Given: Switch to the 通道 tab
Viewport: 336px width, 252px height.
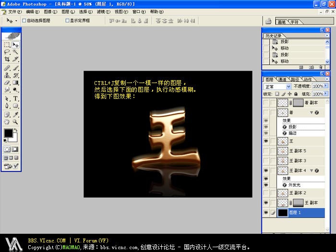Looking at the screenshot, I should click(x=282, y=79).
